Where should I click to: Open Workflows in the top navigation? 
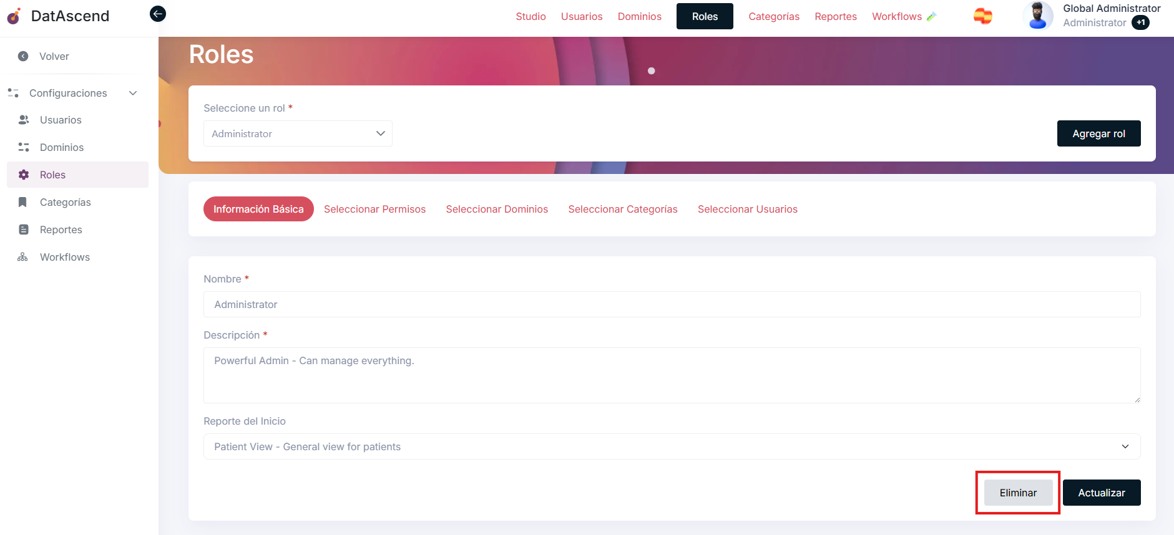coord(896,16)
